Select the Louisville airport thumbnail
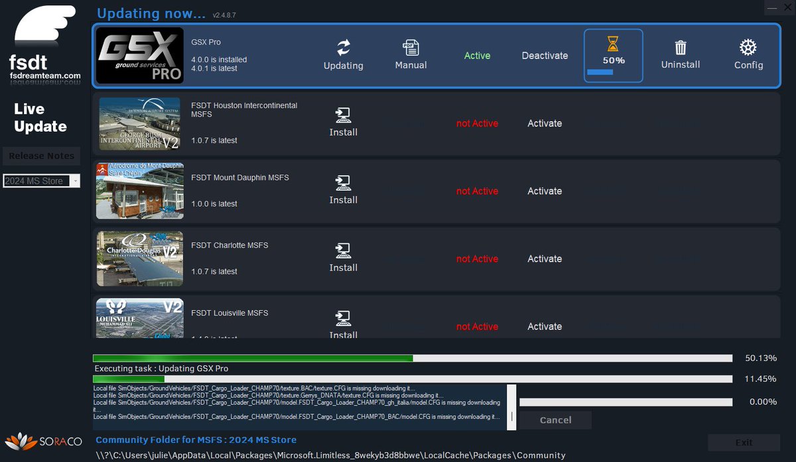This screenshot has width=796, height=462. coord(139,319)
